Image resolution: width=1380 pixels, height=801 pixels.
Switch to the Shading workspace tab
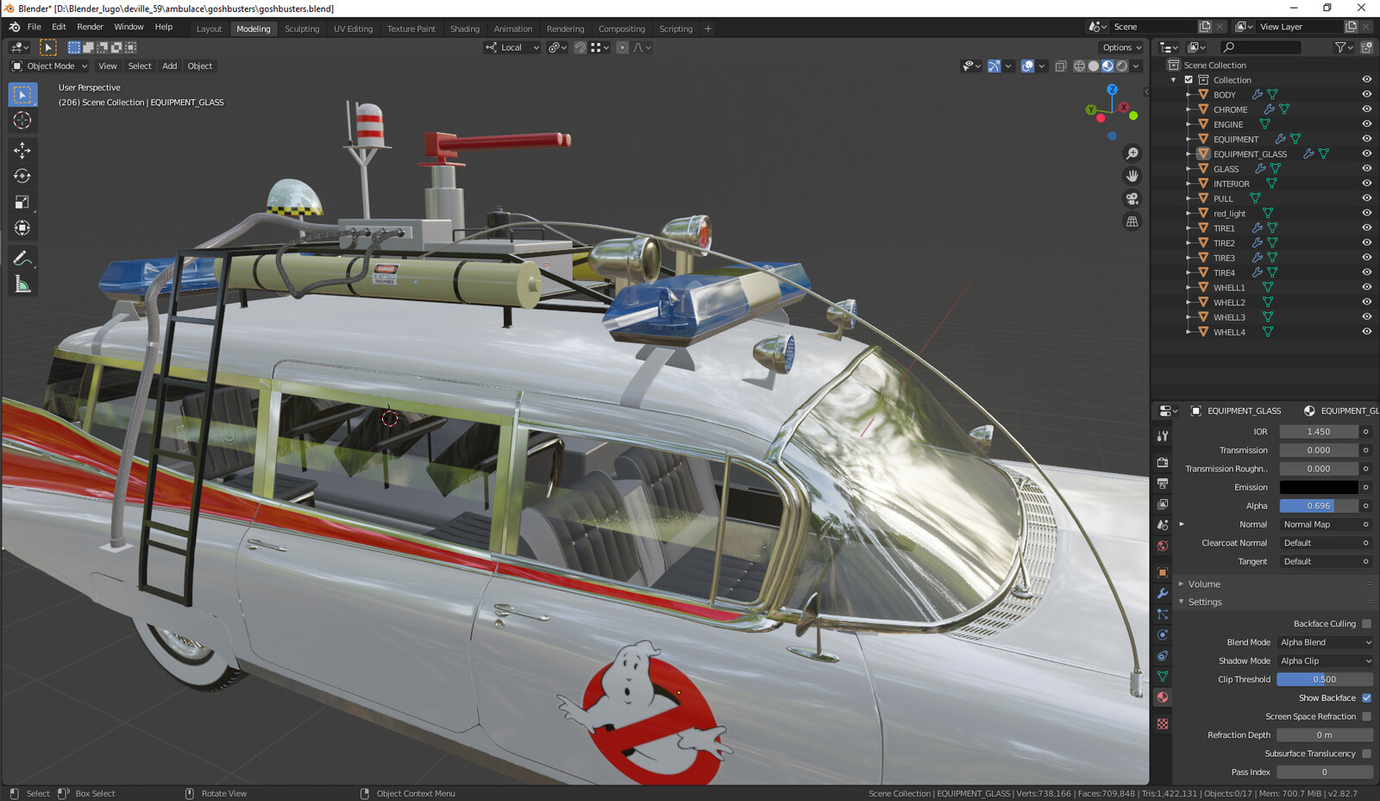(x=464, y=29)
